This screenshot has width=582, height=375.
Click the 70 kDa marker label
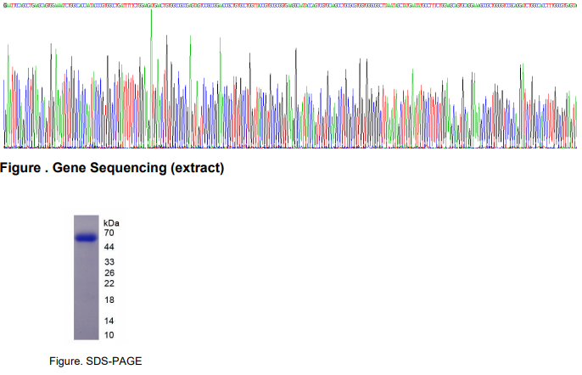pos(109,232)
